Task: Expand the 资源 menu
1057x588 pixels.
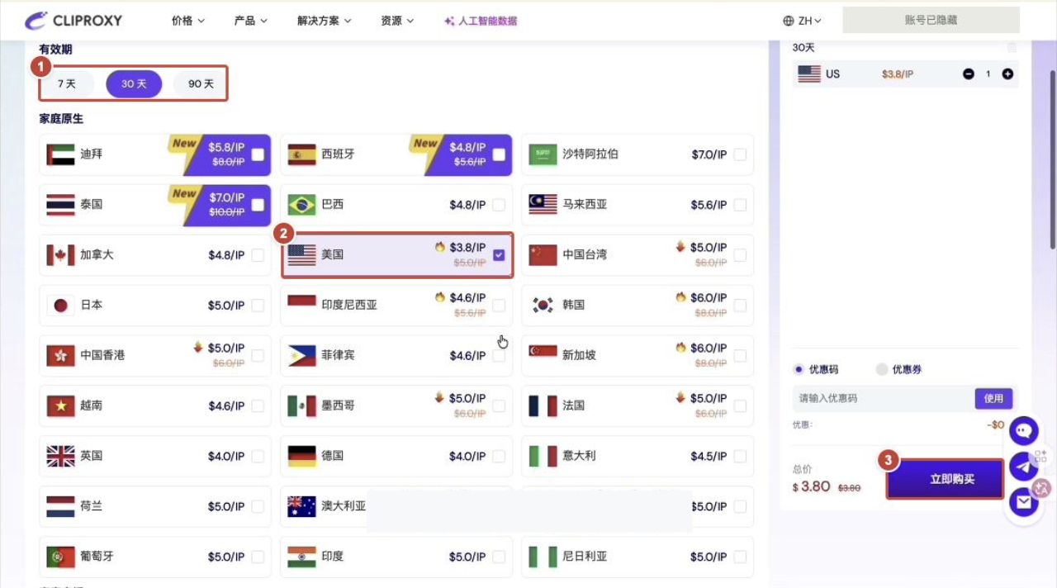Action: coord(397,21)
